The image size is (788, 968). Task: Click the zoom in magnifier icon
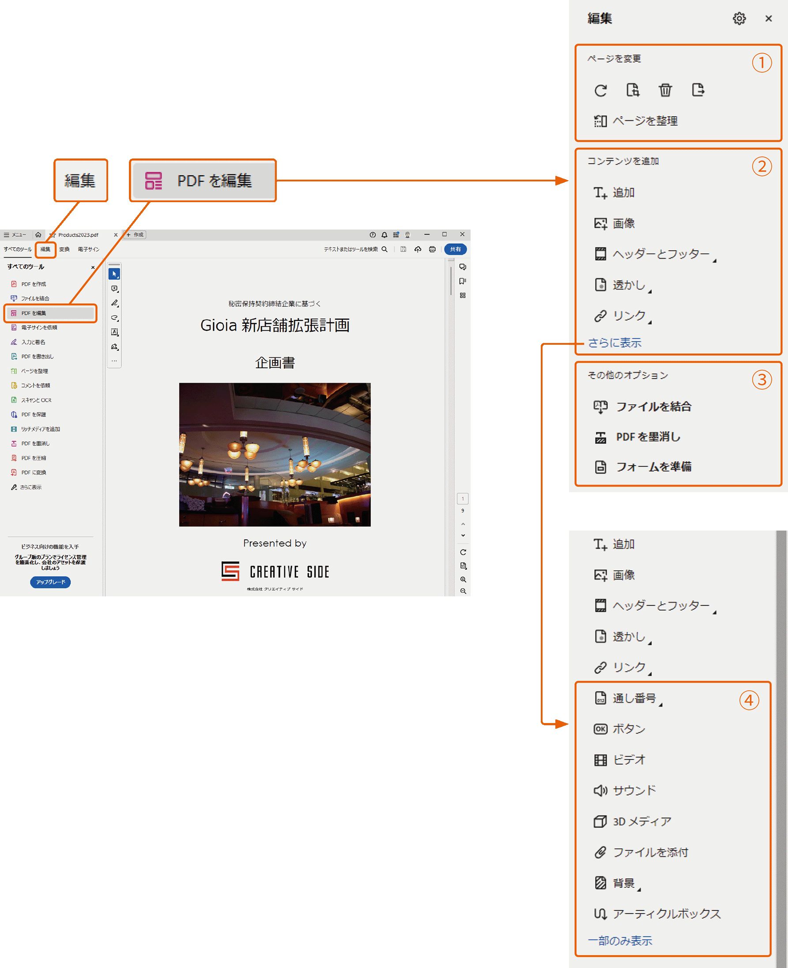coord(463,580)
